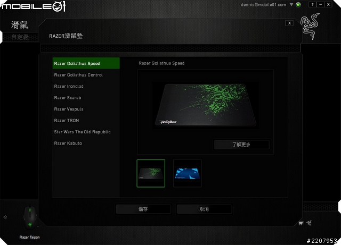Cancel using the 取消 button

(x=204, y=209)
